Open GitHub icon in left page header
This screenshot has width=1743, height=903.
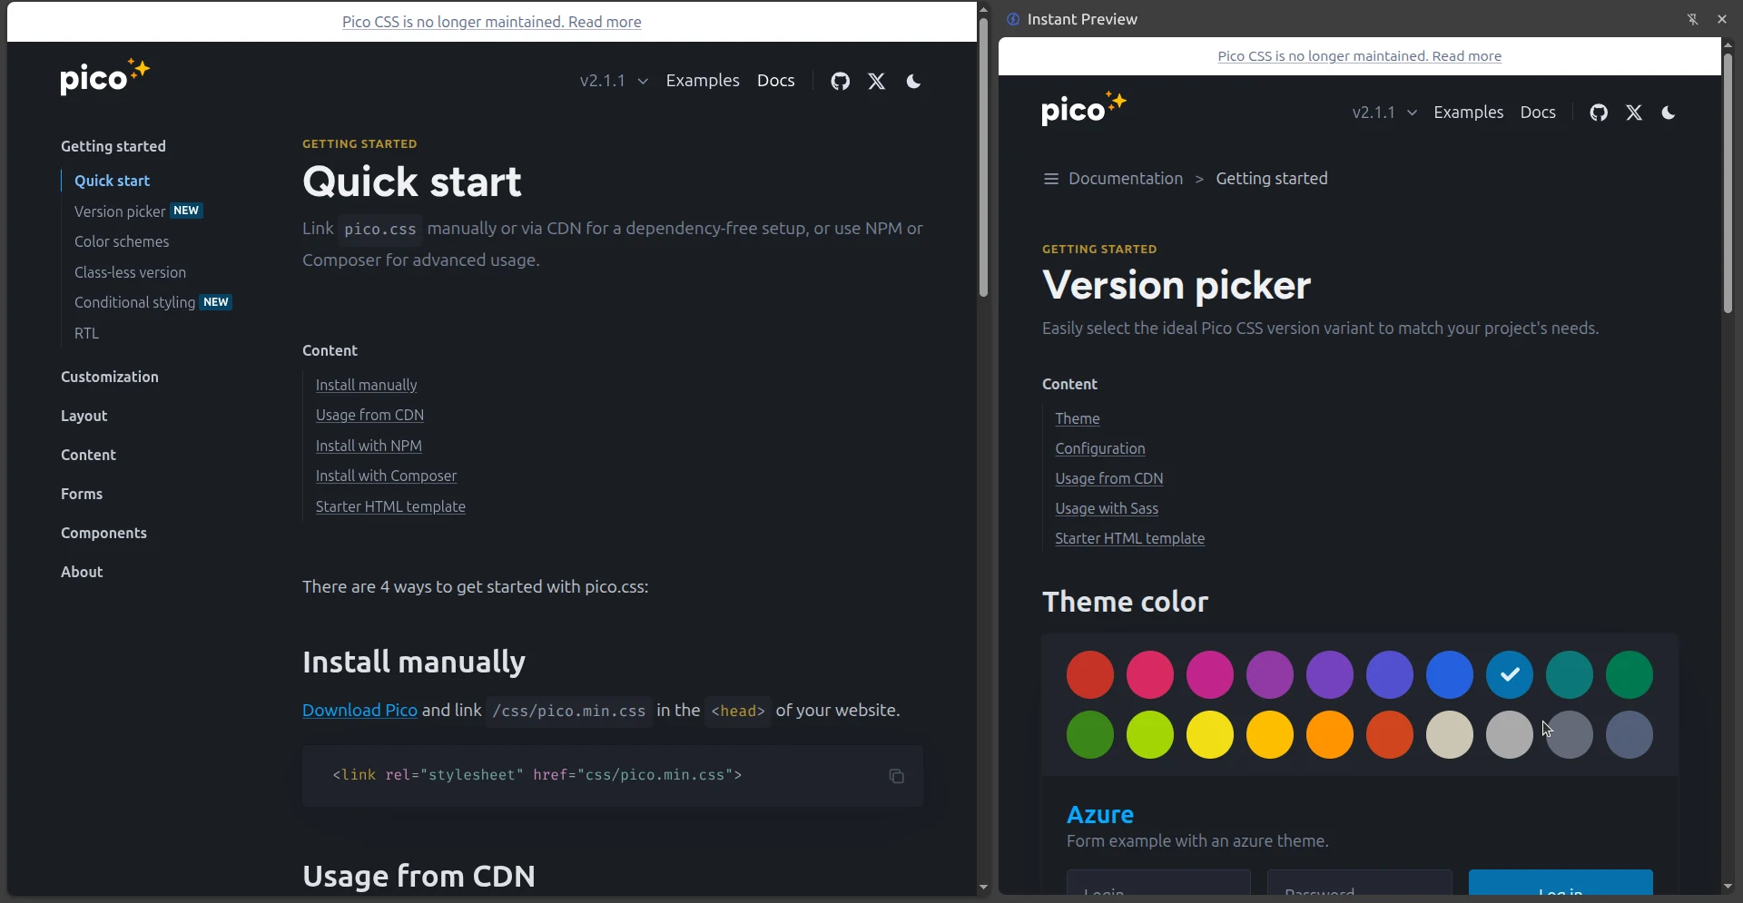[x=840, y=82]
